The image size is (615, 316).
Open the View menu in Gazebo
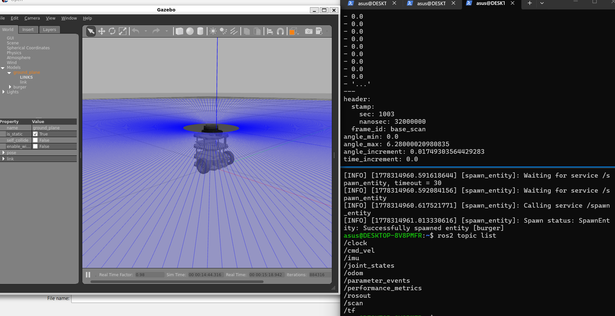(51, 18)
